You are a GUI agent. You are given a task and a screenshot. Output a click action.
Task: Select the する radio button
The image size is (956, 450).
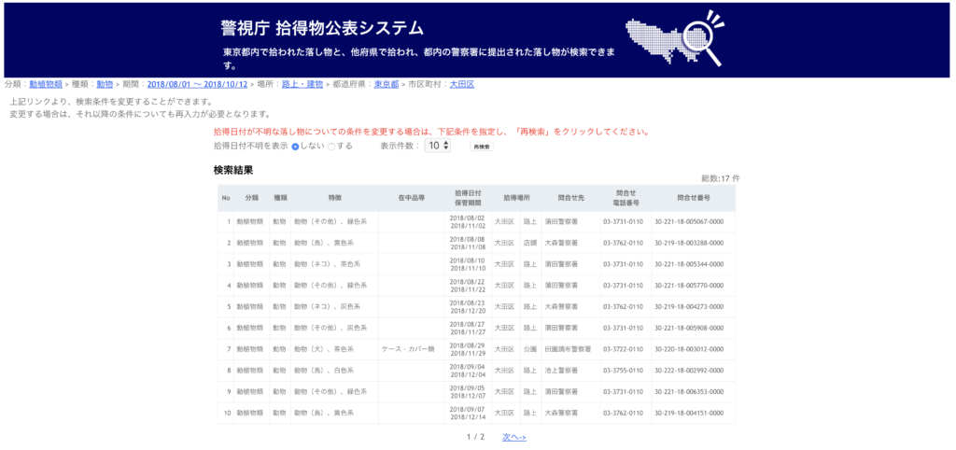[331, 147]
